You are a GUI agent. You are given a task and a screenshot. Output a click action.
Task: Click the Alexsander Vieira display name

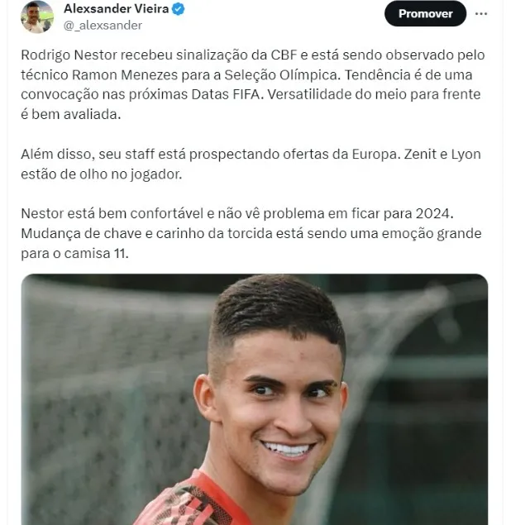[x=117, y=9]
